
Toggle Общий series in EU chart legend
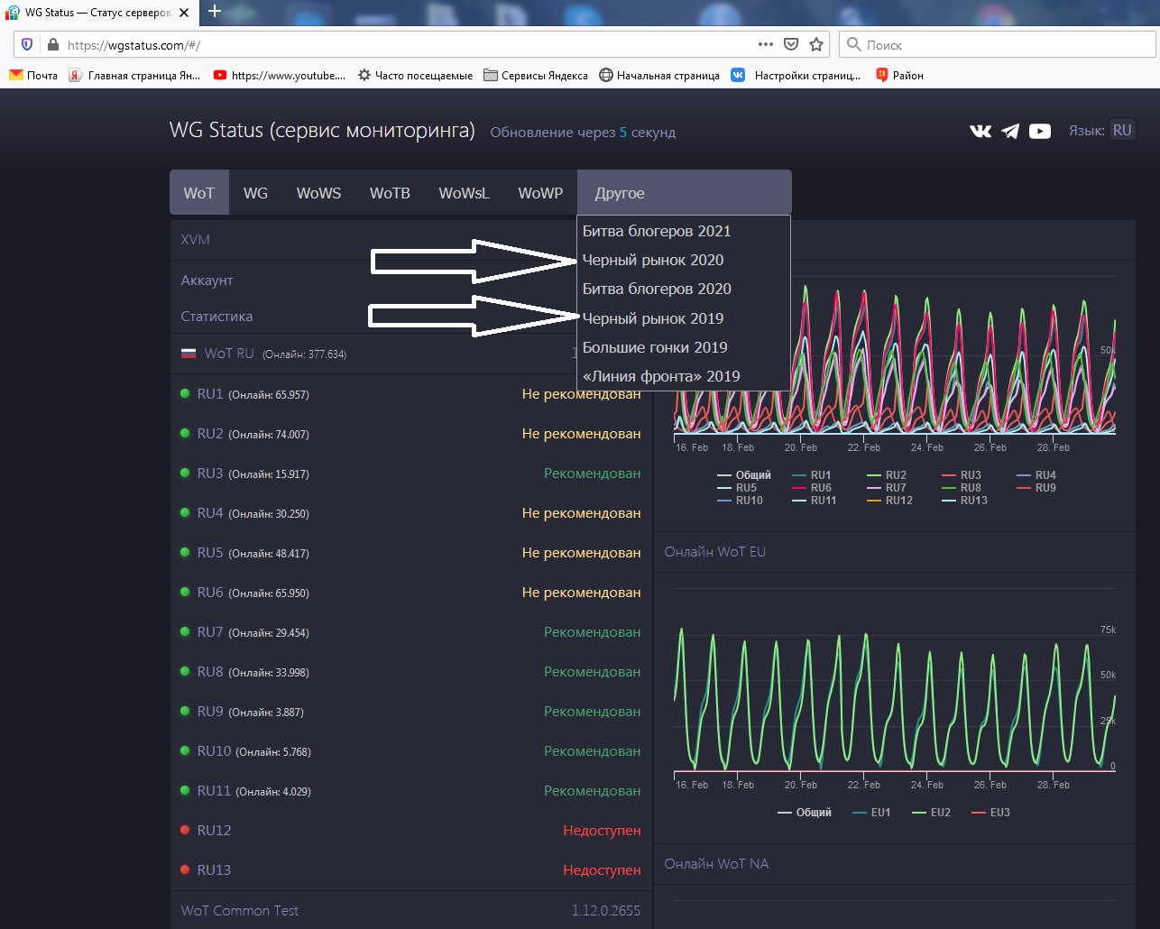805,813
